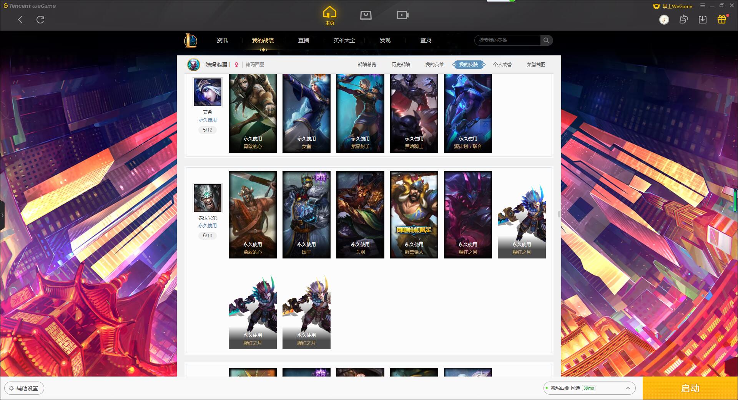Open the store bag icon in top bar

(366, 15)
